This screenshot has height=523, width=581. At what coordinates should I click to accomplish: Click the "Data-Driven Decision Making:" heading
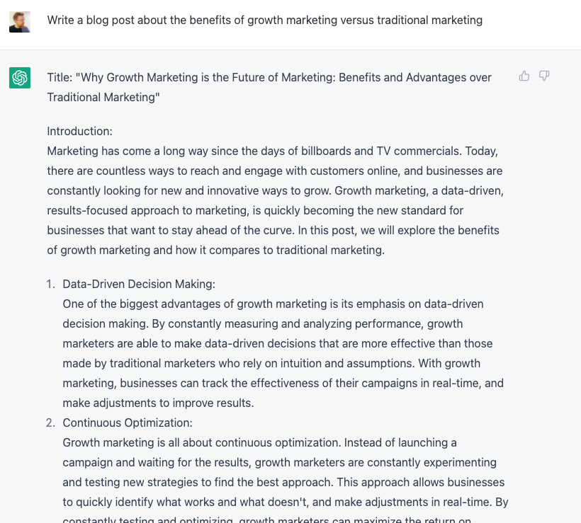tap(139, 284)
